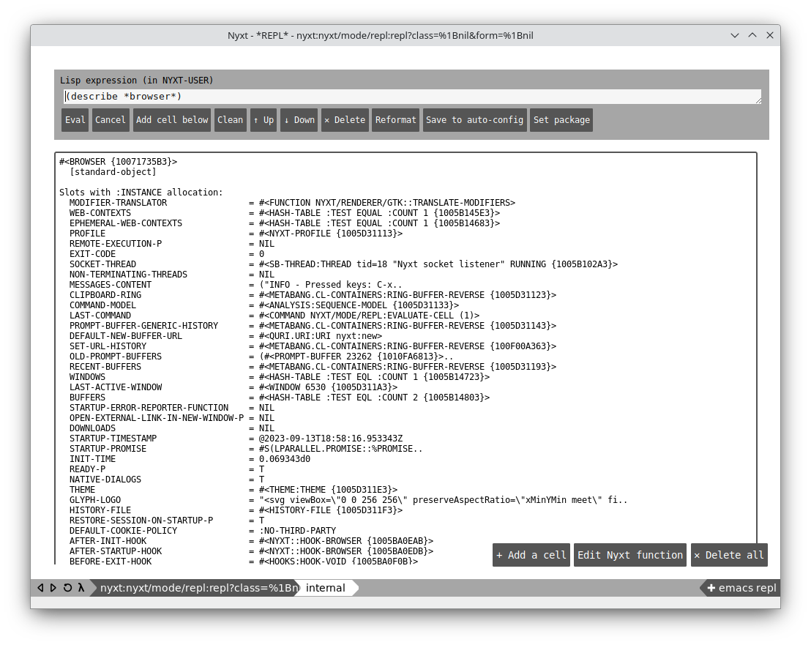Reformat the Lisp expression

tap(396, 120)
